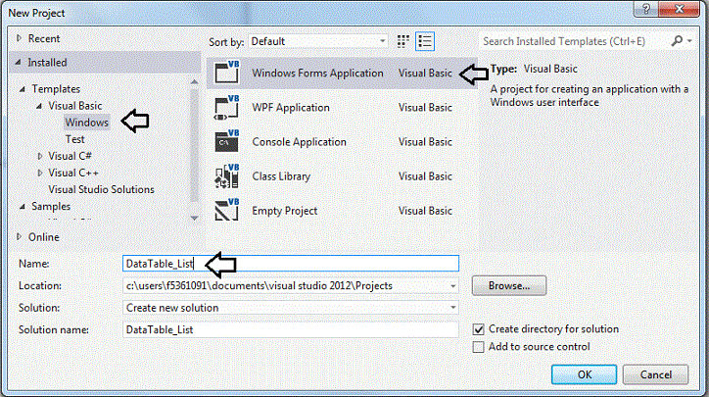The image size is (709, 397).
Task: Click the Templates tree label
Action: tap(56, 89)
